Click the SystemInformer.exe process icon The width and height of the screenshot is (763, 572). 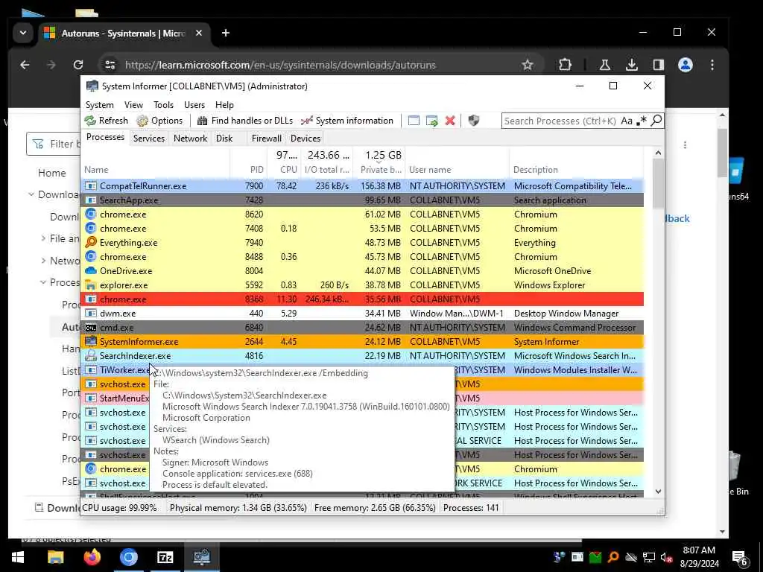pyautogui.click(x=90, y=341)
